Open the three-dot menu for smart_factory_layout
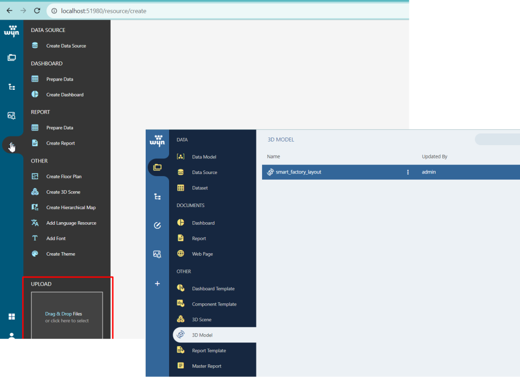The width and height of the screenshot is (520, 377). coord(408,172)
